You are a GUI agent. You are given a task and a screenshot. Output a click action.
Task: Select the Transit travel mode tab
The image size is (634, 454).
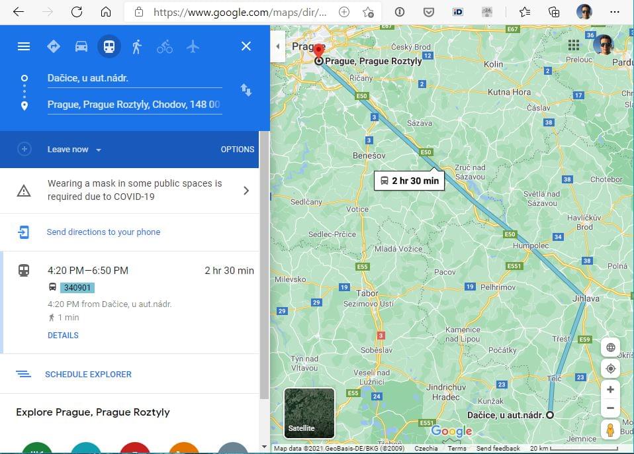point(109,46)
